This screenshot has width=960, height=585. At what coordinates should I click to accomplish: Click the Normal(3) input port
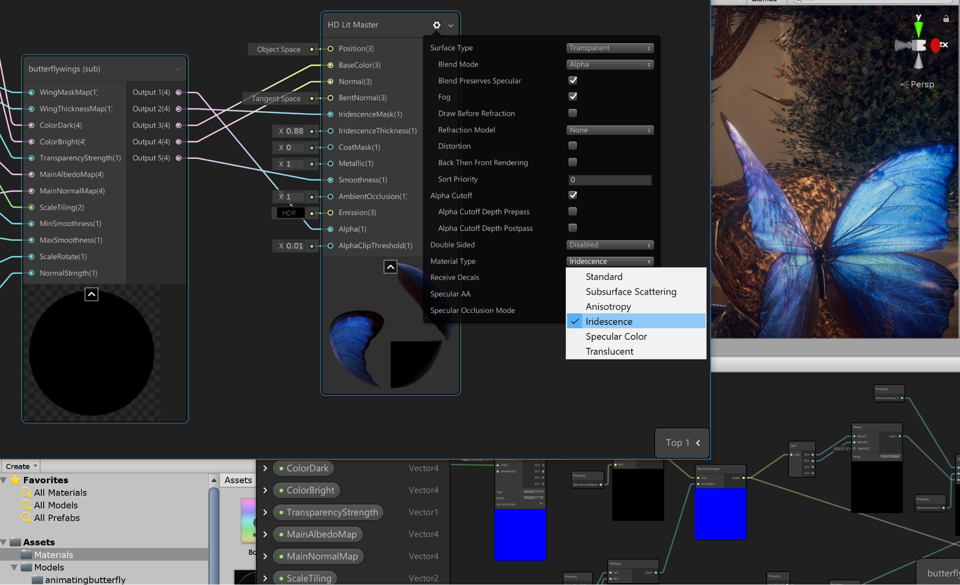point(330,82)
